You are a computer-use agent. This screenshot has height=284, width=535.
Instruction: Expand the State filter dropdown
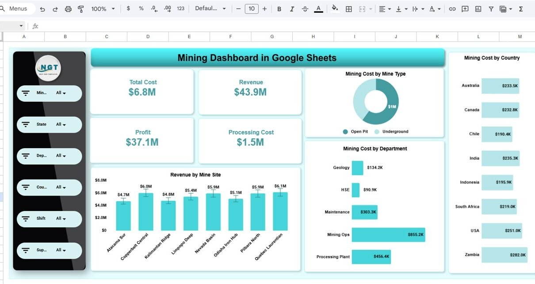coord(61,125)
